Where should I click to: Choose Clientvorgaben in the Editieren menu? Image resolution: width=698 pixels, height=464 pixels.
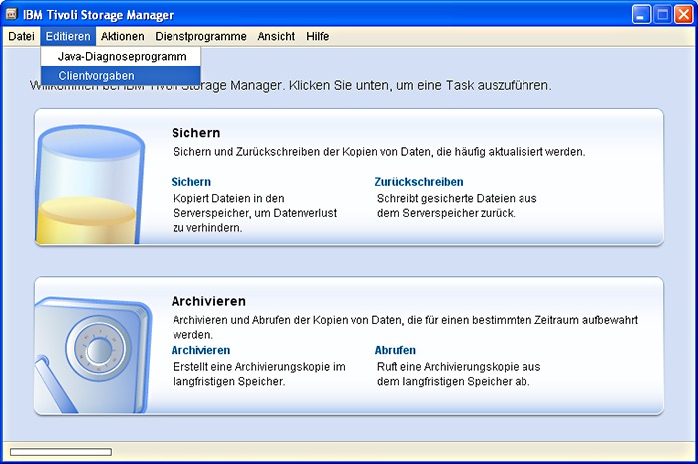click(96, 76)
